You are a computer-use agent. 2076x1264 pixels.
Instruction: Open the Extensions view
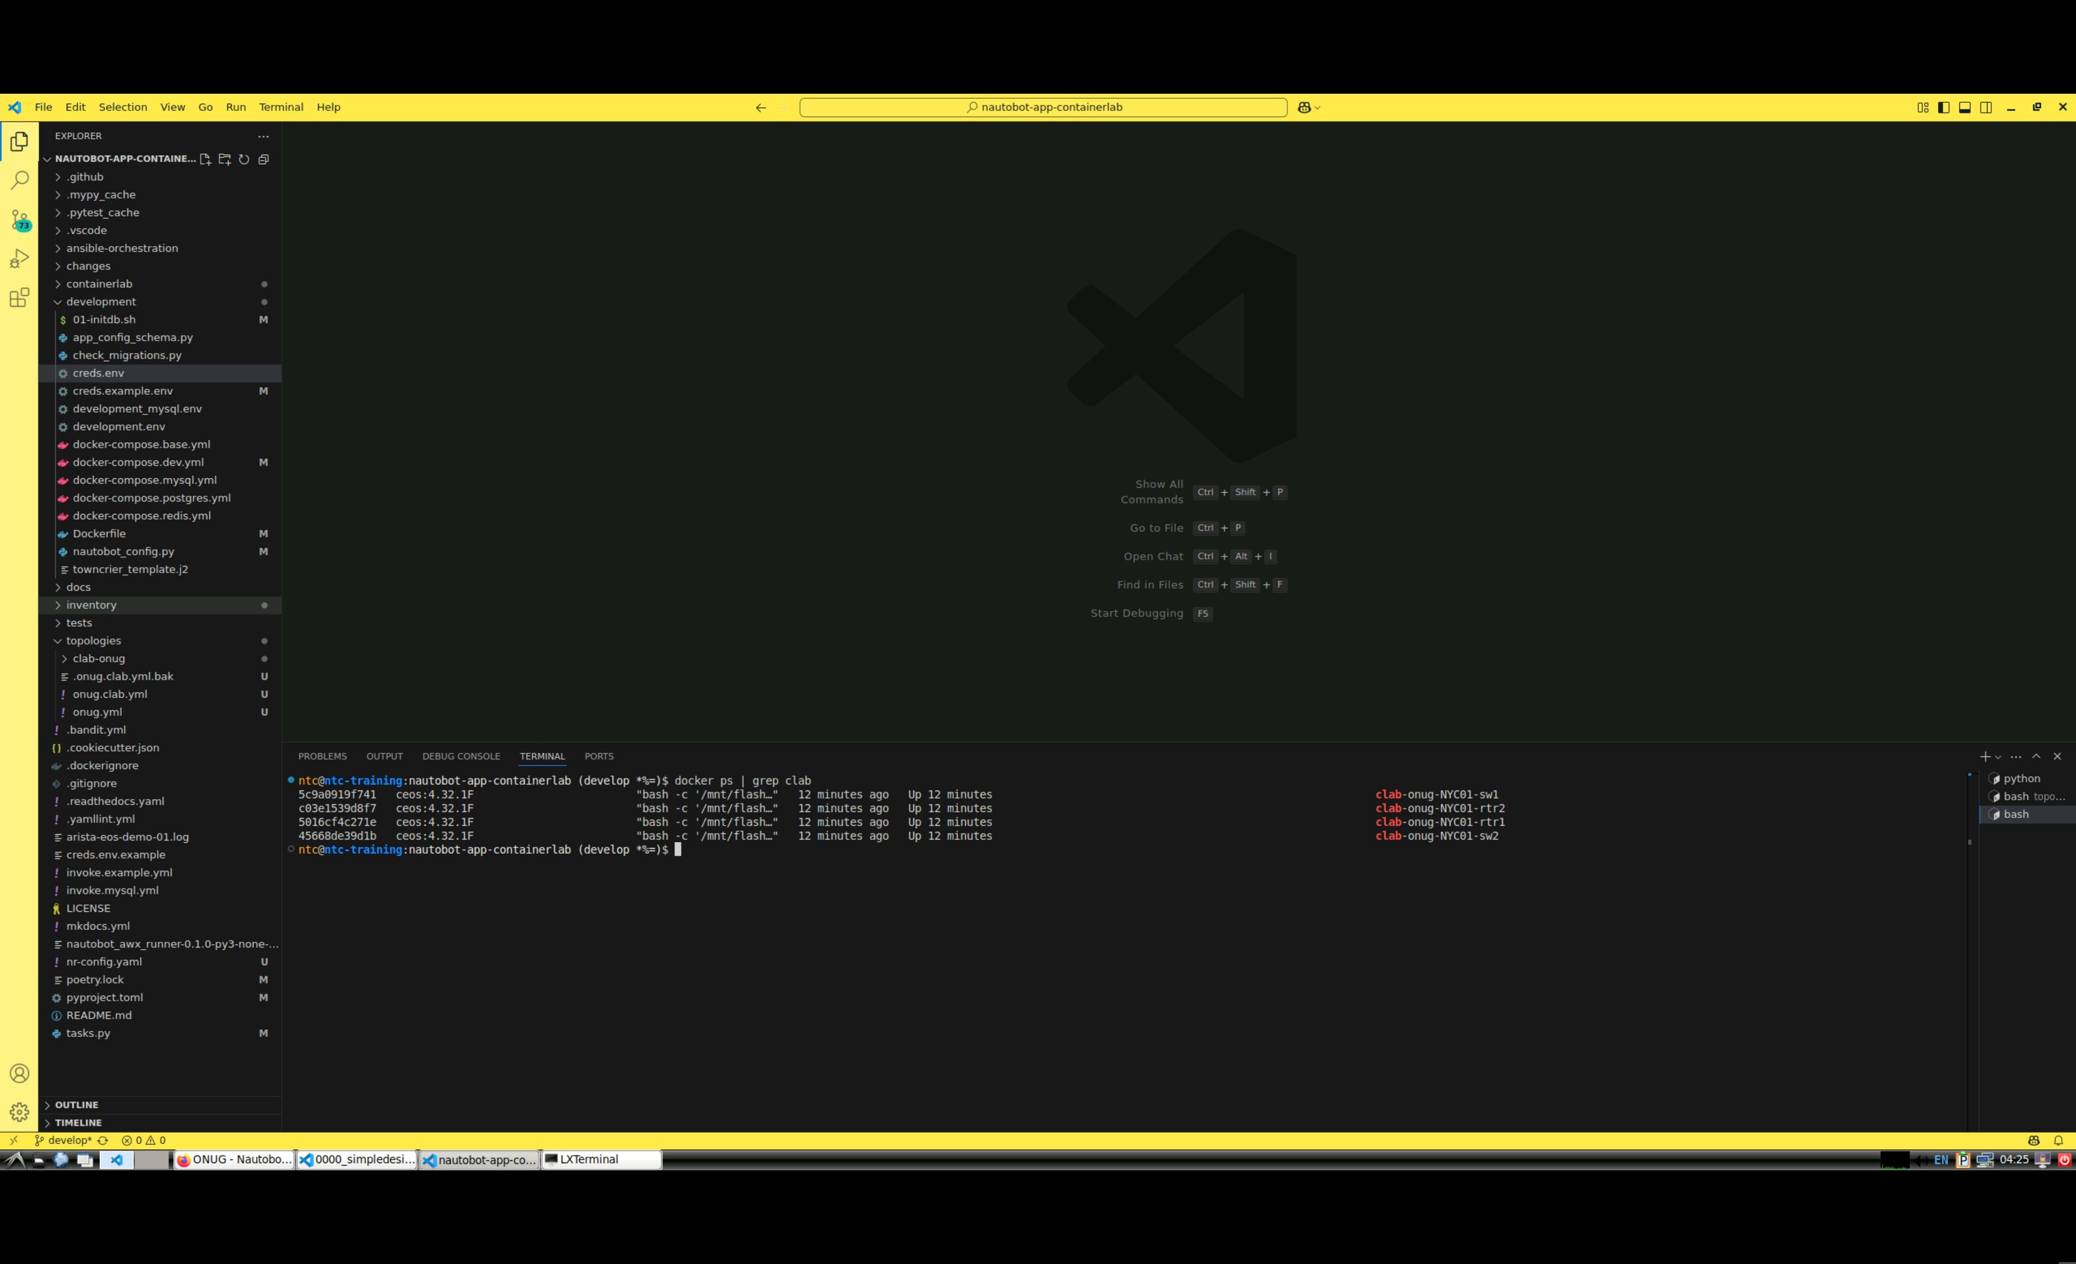point(20,297)
